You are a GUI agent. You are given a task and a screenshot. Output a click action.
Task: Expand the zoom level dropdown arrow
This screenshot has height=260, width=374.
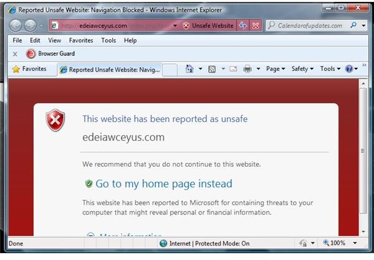point(355,243)
